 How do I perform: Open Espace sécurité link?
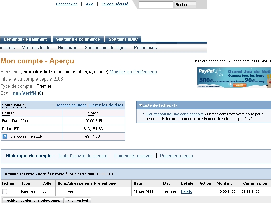tap(115, 4)
